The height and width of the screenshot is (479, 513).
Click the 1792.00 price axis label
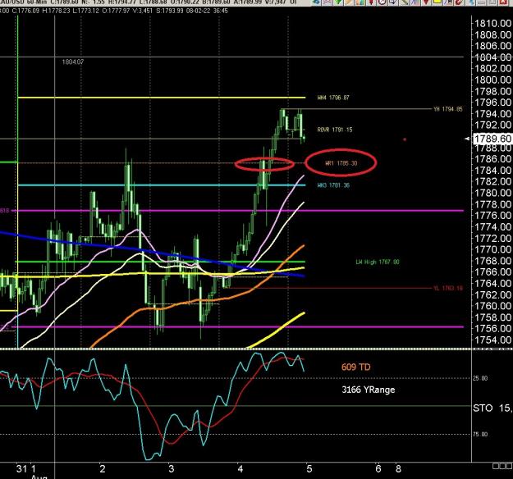[x=492, y=125]
